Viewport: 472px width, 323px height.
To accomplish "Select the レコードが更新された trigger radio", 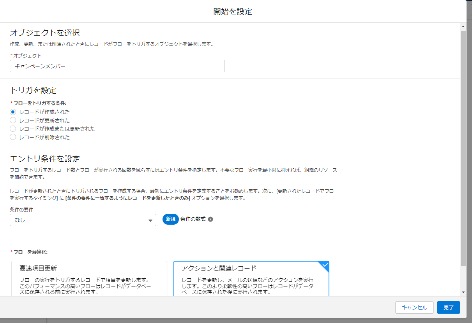I will (12, 120).
